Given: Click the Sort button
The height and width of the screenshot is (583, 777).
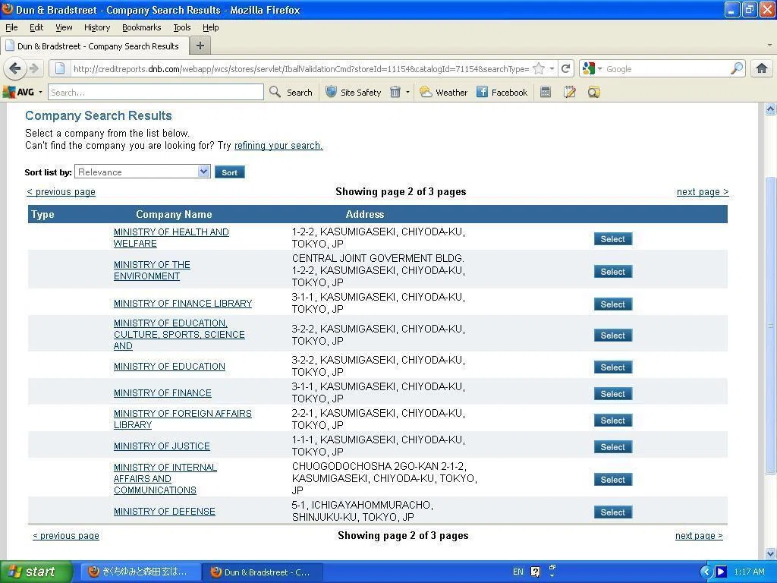Looking at the screenshot, I should coord(229,172).
